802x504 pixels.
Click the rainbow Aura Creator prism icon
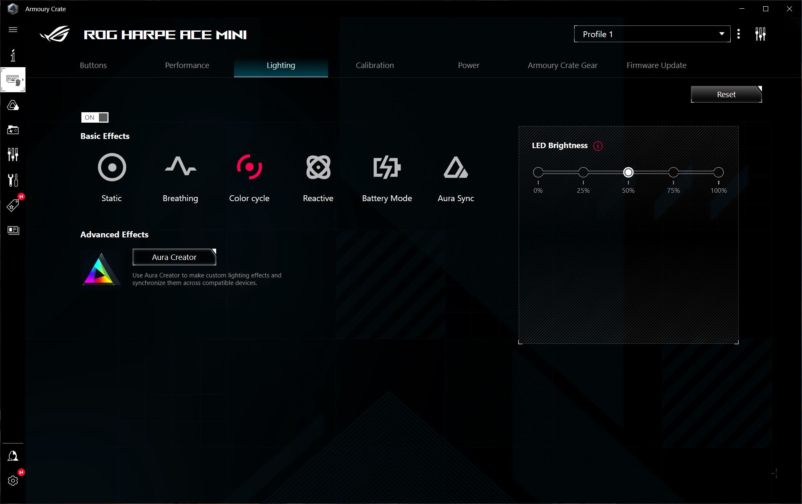pos(101,270)
